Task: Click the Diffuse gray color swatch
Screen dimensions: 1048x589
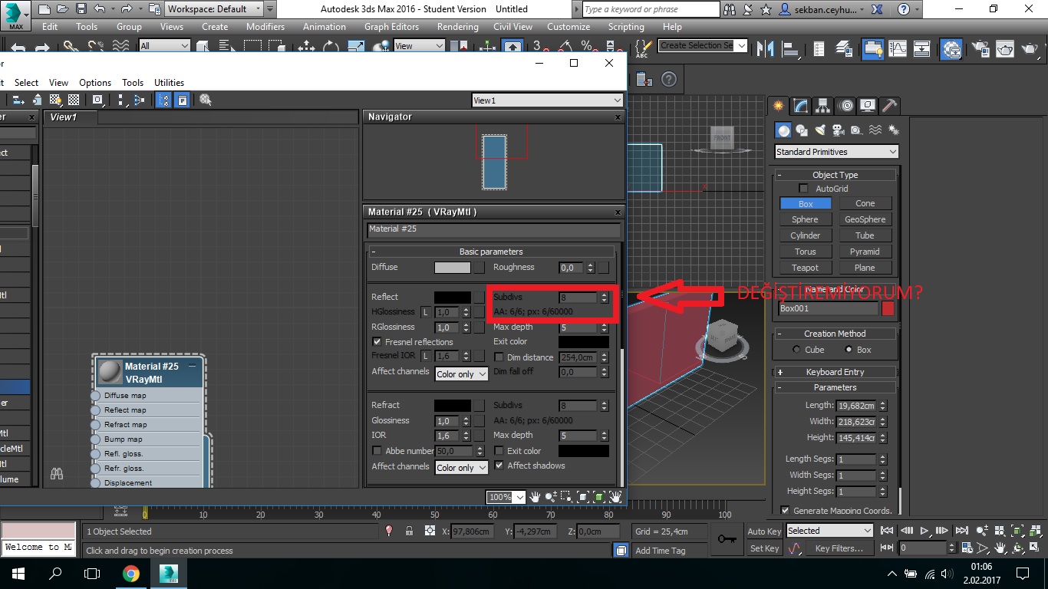Action: (x=453, y=268)
